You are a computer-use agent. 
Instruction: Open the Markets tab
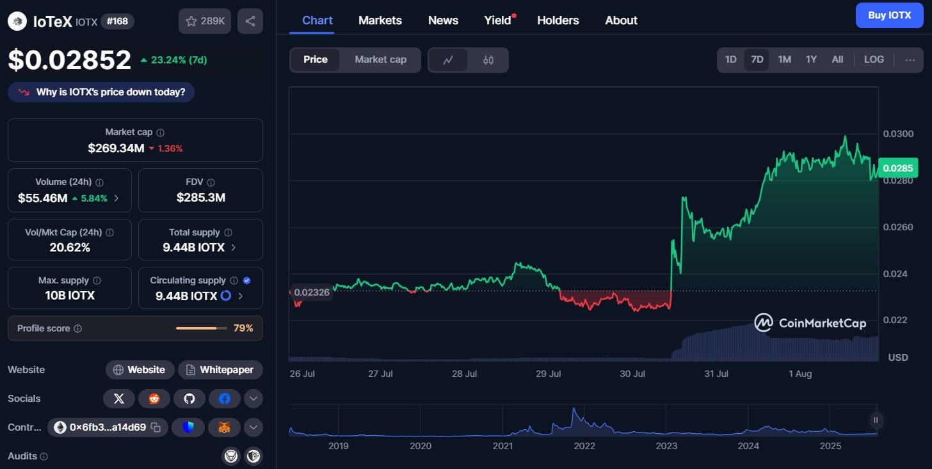(x=380, y=20)
